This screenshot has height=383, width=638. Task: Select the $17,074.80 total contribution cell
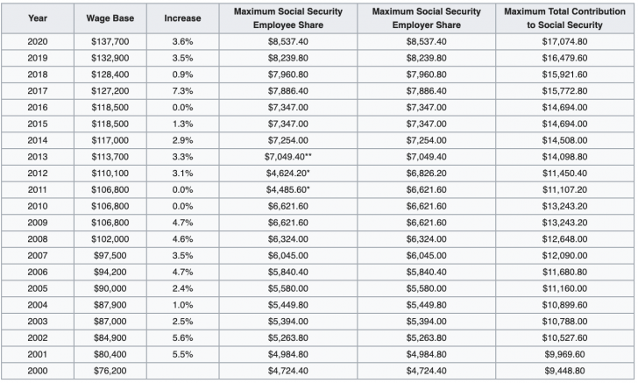click(564, 40)
